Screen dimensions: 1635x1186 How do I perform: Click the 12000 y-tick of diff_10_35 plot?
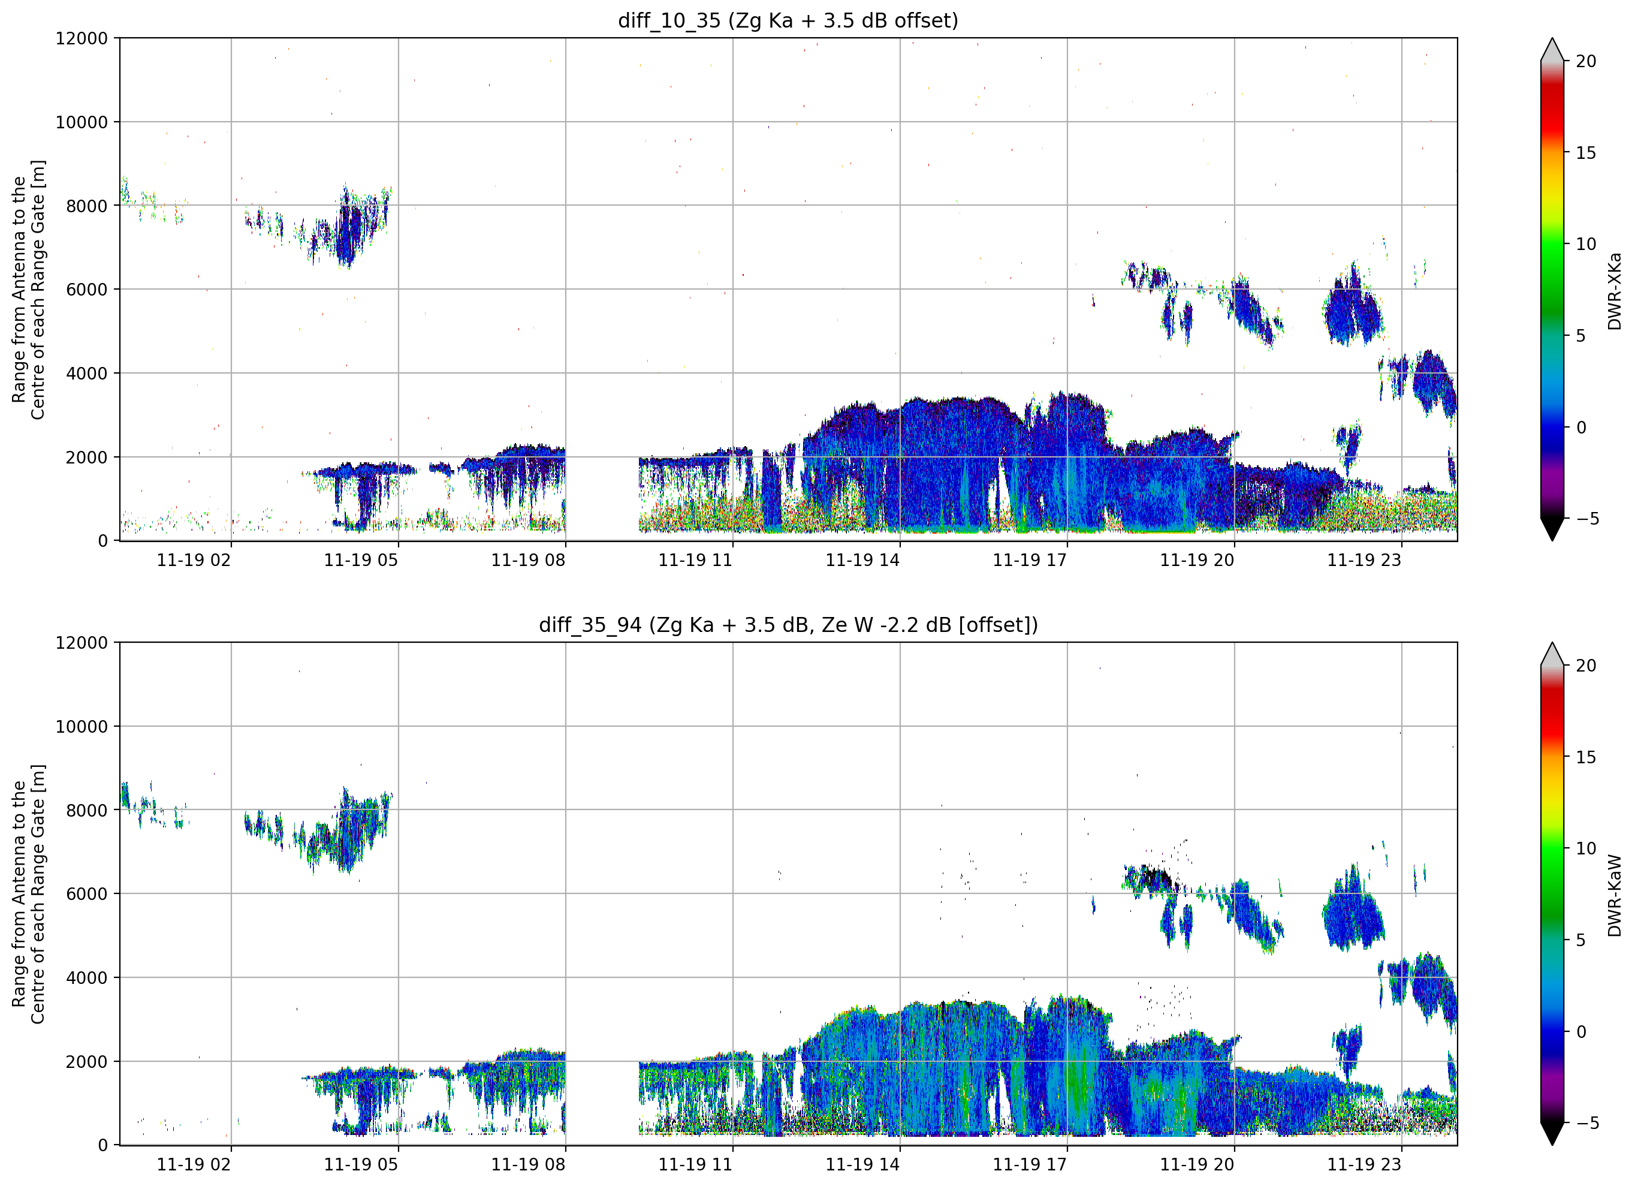click(x=82, y=38)
